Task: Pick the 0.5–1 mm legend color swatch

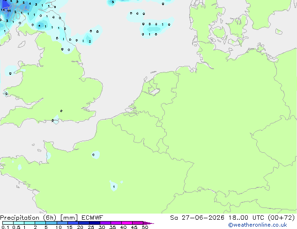Action: point(19,223)
